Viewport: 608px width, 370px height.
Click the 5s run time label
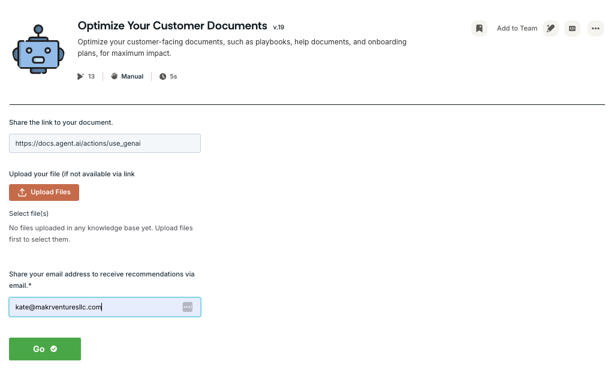click(x=173, y=77)
